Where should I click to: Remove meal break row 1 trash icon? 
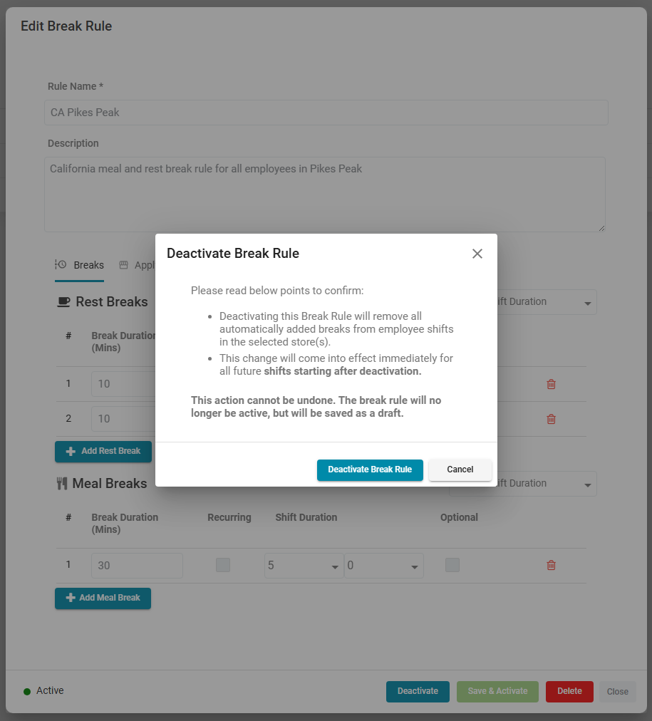551,565
